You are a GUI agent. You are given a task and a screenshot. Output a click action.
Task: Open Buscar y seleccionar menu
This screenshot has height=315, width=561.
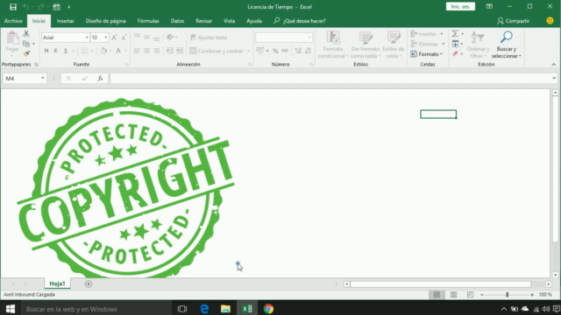[507, 45]
